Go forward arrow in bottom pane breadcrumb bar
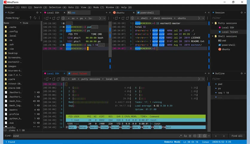Image resolution: width=250 pixels, height=144 pixels. pyautogui.click(x=199, y=79)
